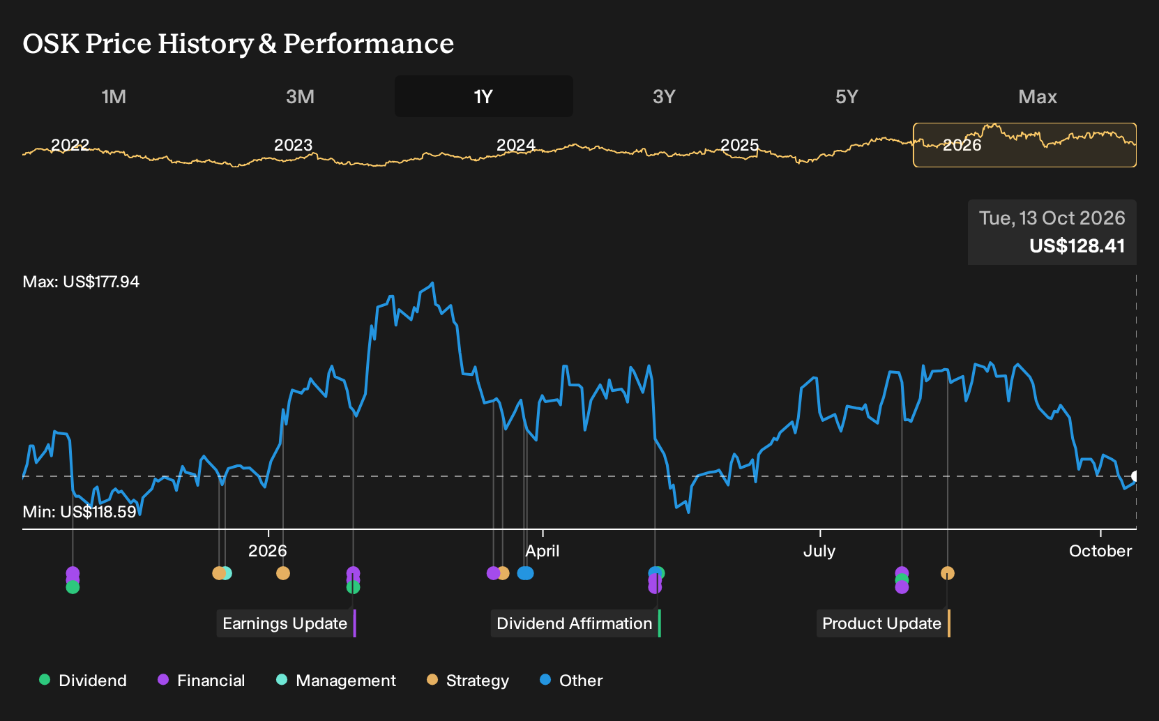Image resolution: width=1159 pixels, height=721 pixels.
Task: Open the Earnings Update event label
Action: click(x=287, y=623)
